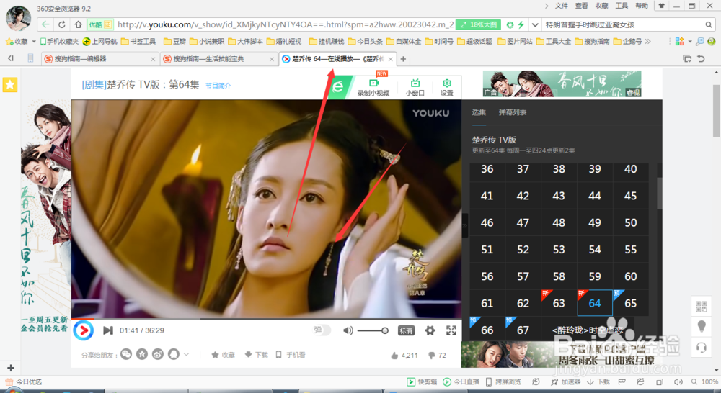The image size is (721, 393).
Task: Open 加速器 in the status bar
Action: tap(567, 381)
